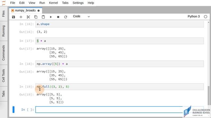This screenshot has width=211, height=118.
Task: Restart the kernel with the circular arrow icon
Action: tap(66, 17)
